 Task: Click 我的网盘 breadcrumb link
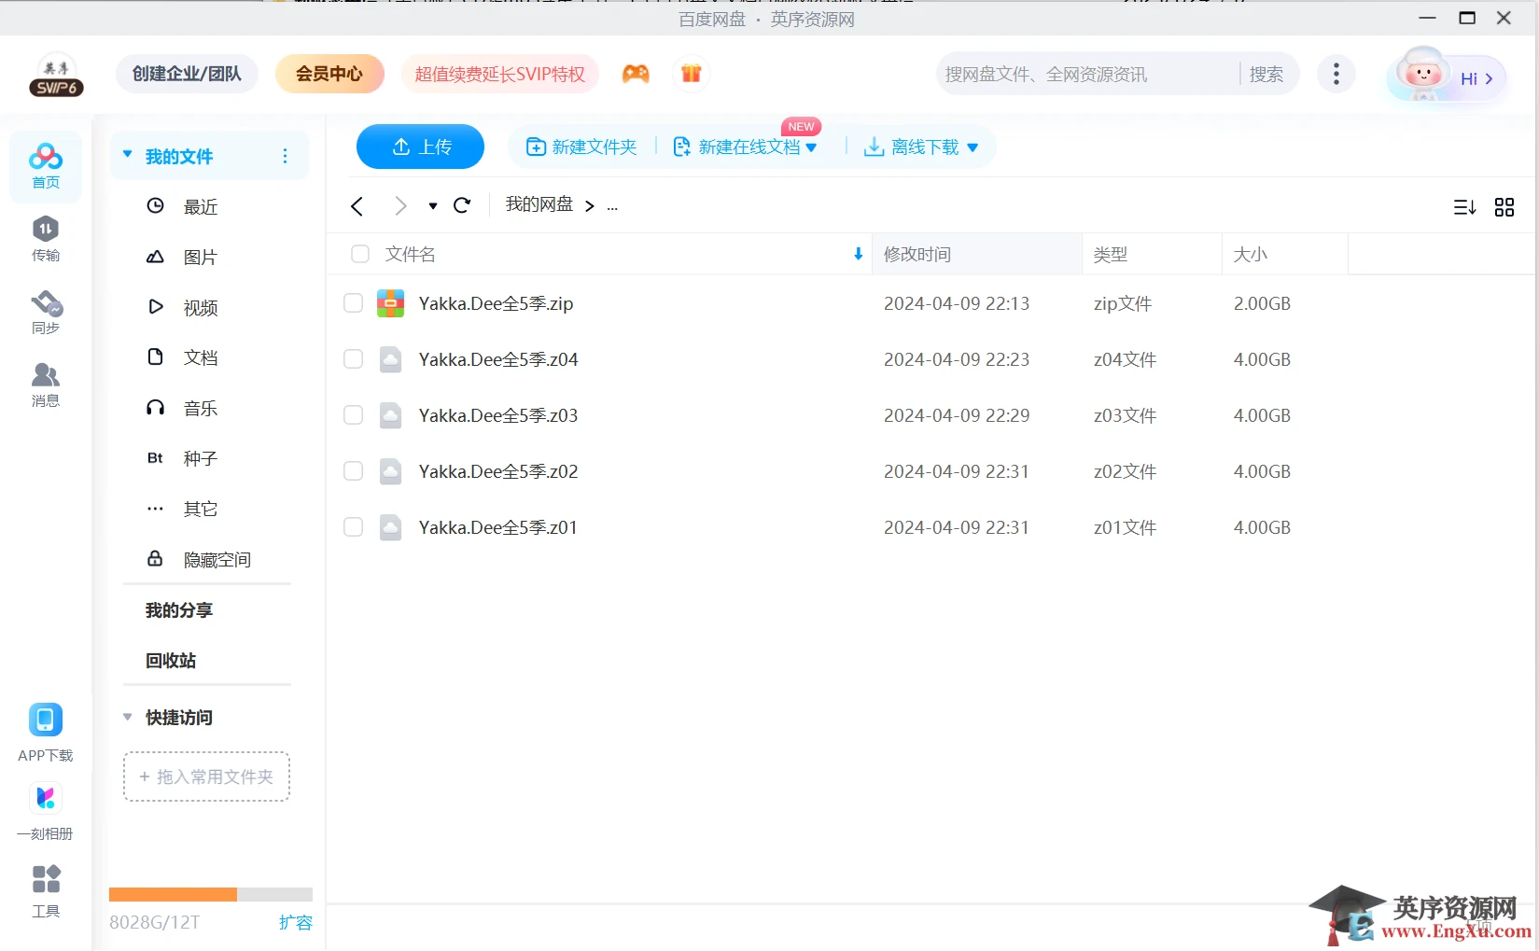click(539, 204)
